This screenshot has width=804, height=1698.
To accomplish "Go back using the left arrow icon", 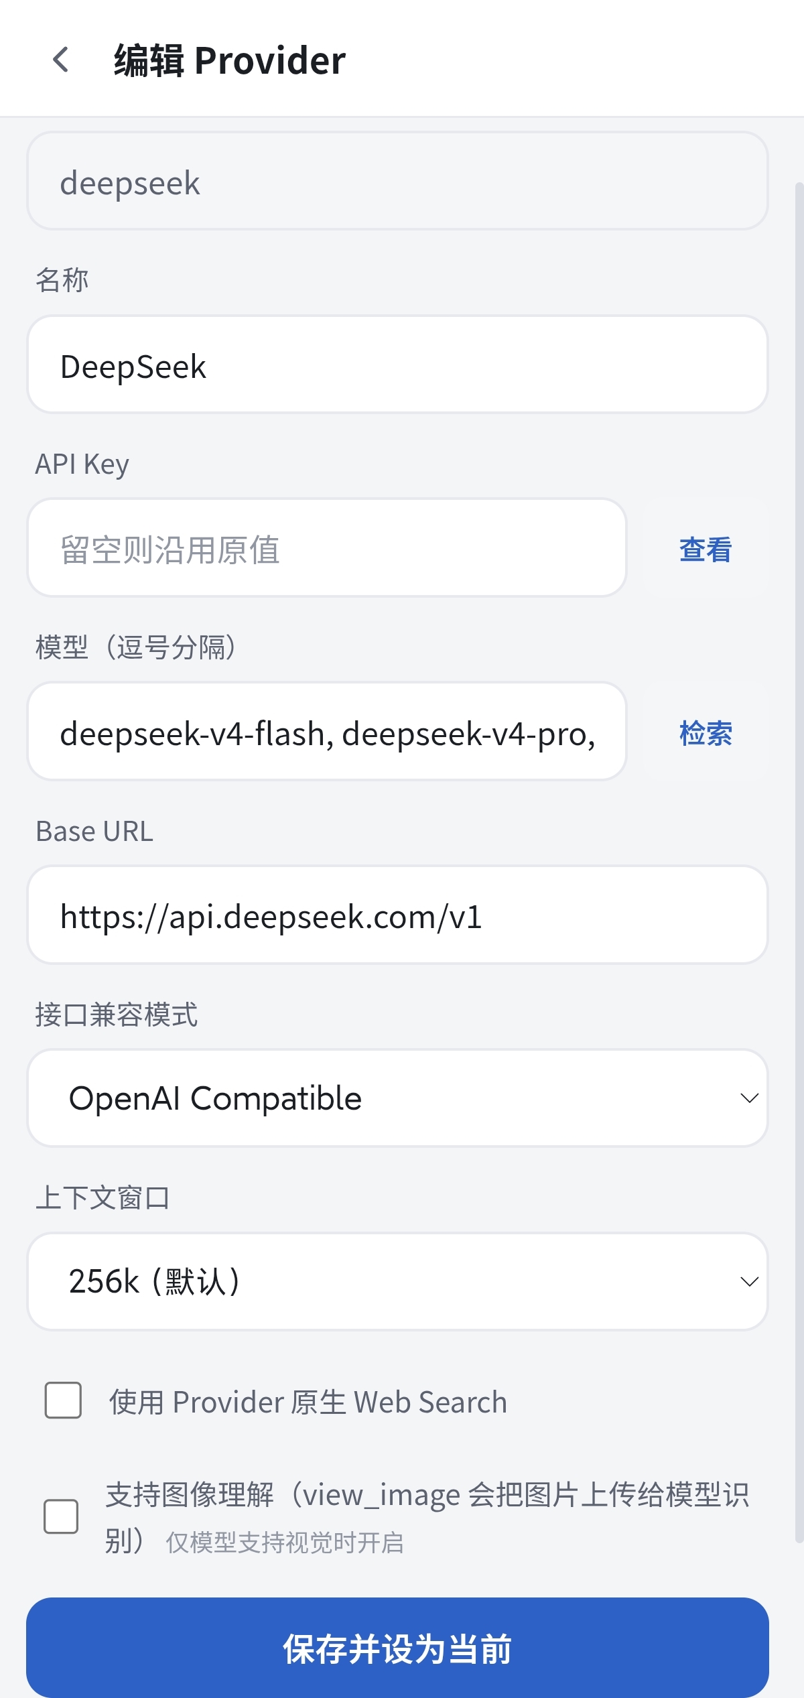I will (x=61, y=60).
